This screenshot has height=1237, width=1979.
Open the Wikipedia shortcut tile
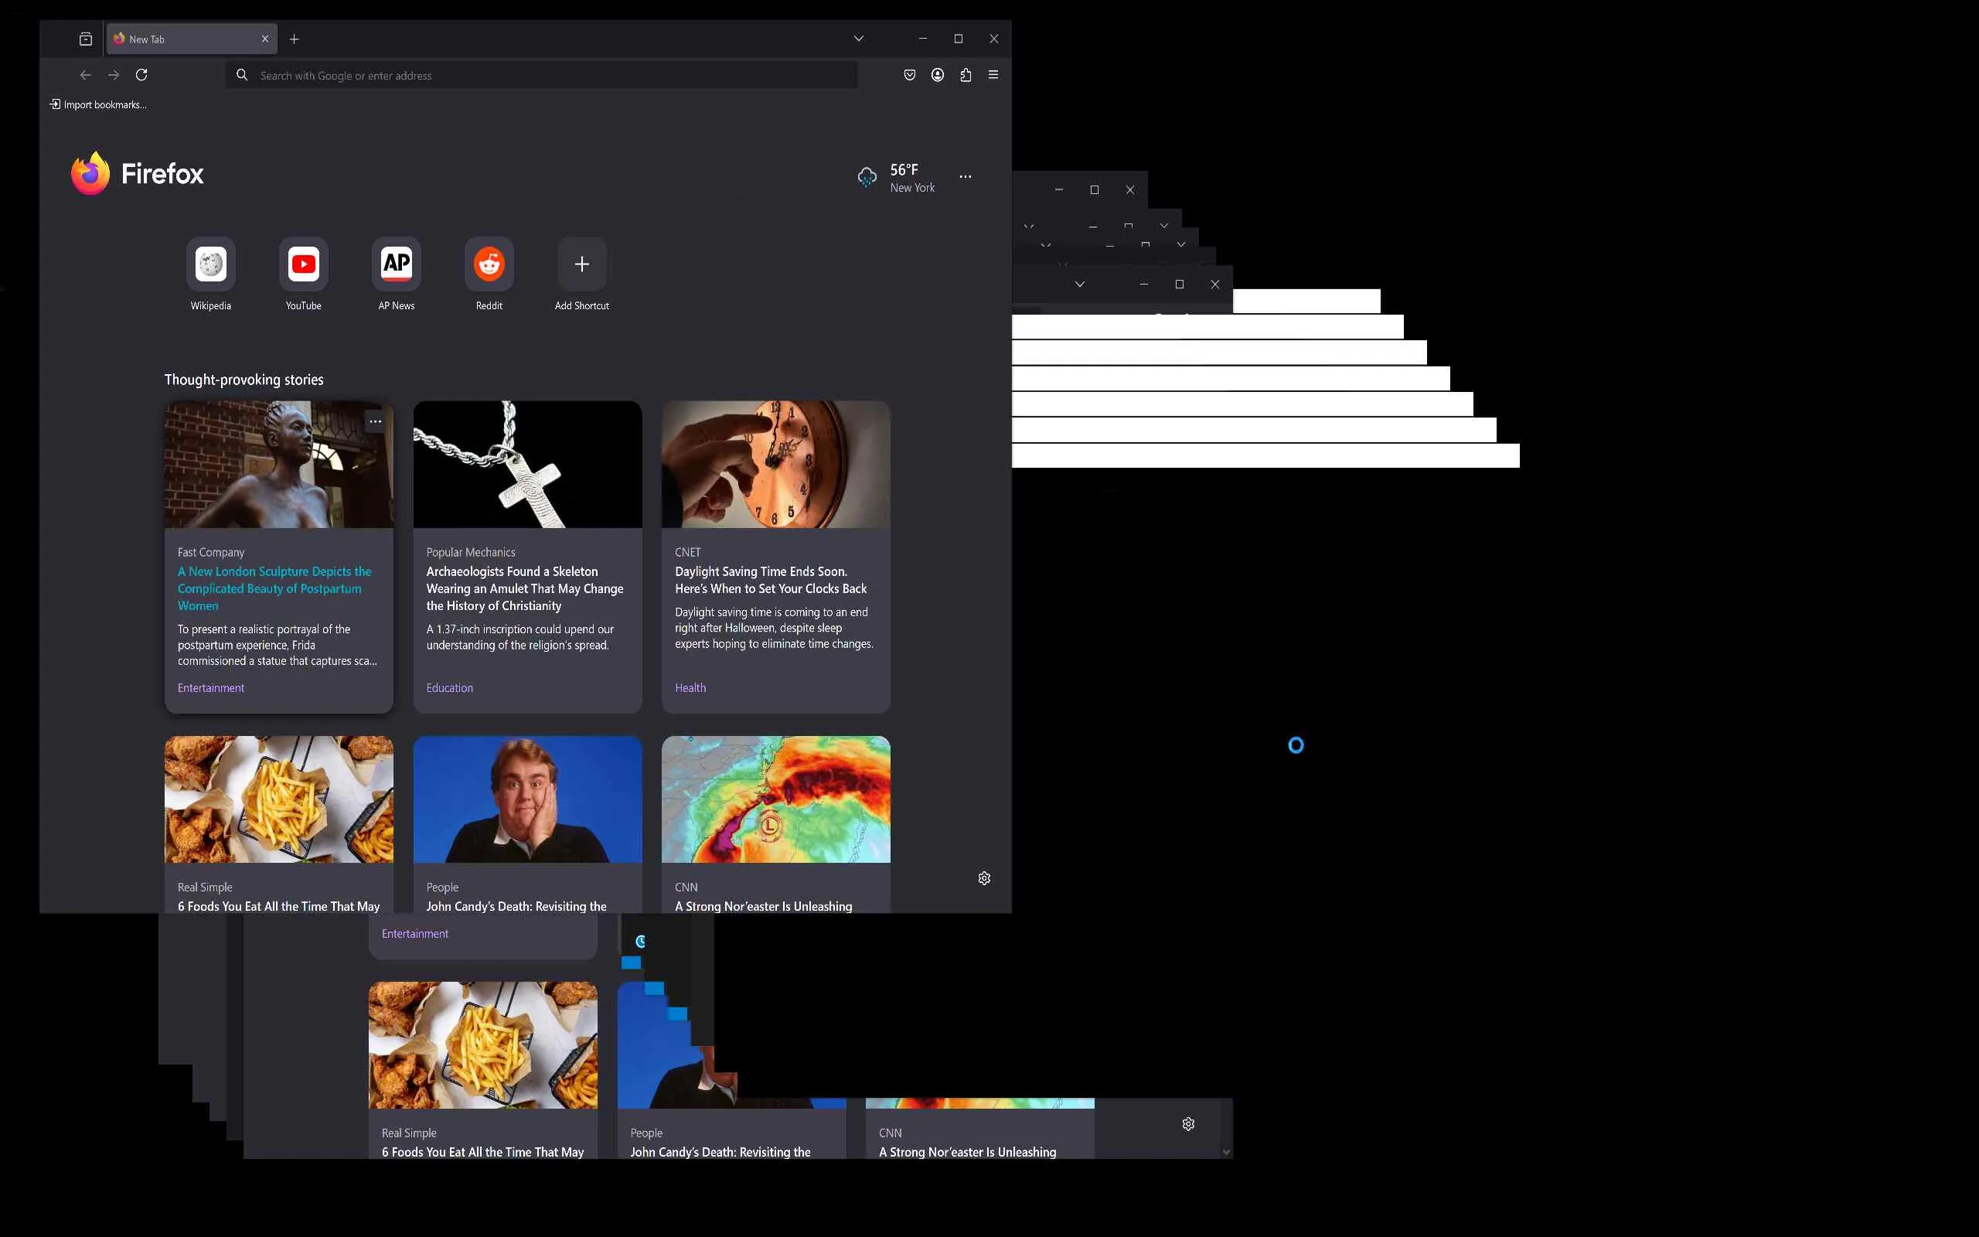(x=211, y=264)
